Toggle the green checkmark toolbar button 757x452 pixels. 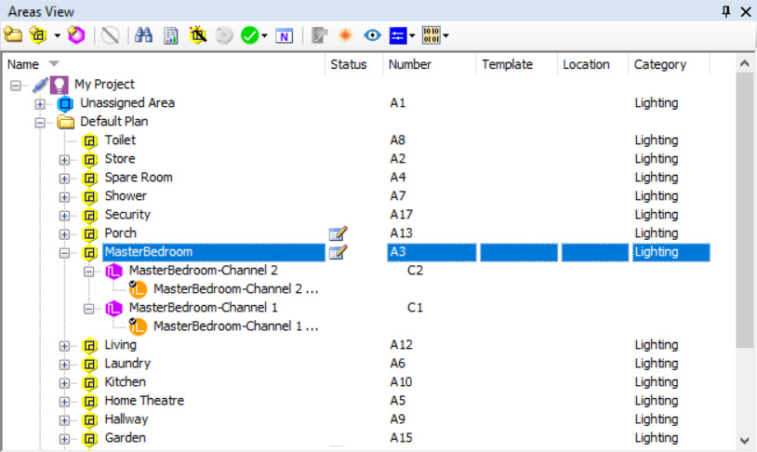tap(248, 35)
